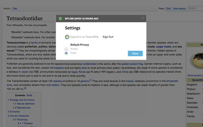
Task: Open the tetrodotoxin link
Action: (x=57, y=68)
